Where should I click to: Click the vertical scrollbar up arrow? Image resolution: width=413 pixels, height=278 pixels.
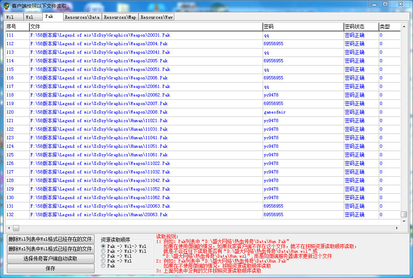pyautogui.click(x=404, y=26)
